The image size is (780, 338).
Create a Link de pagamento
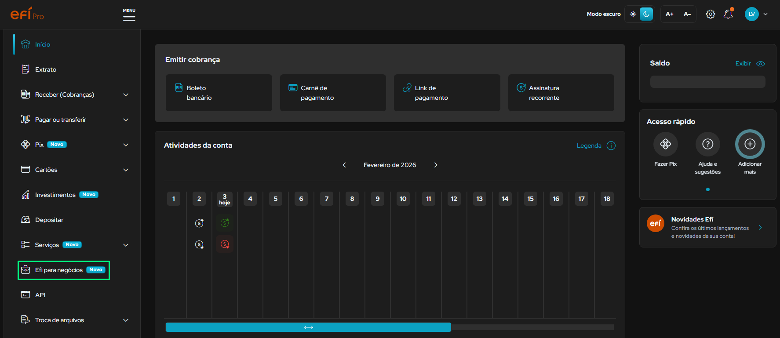[447, 93]
